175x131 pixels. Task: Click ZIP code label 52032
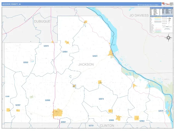(26, 62)
